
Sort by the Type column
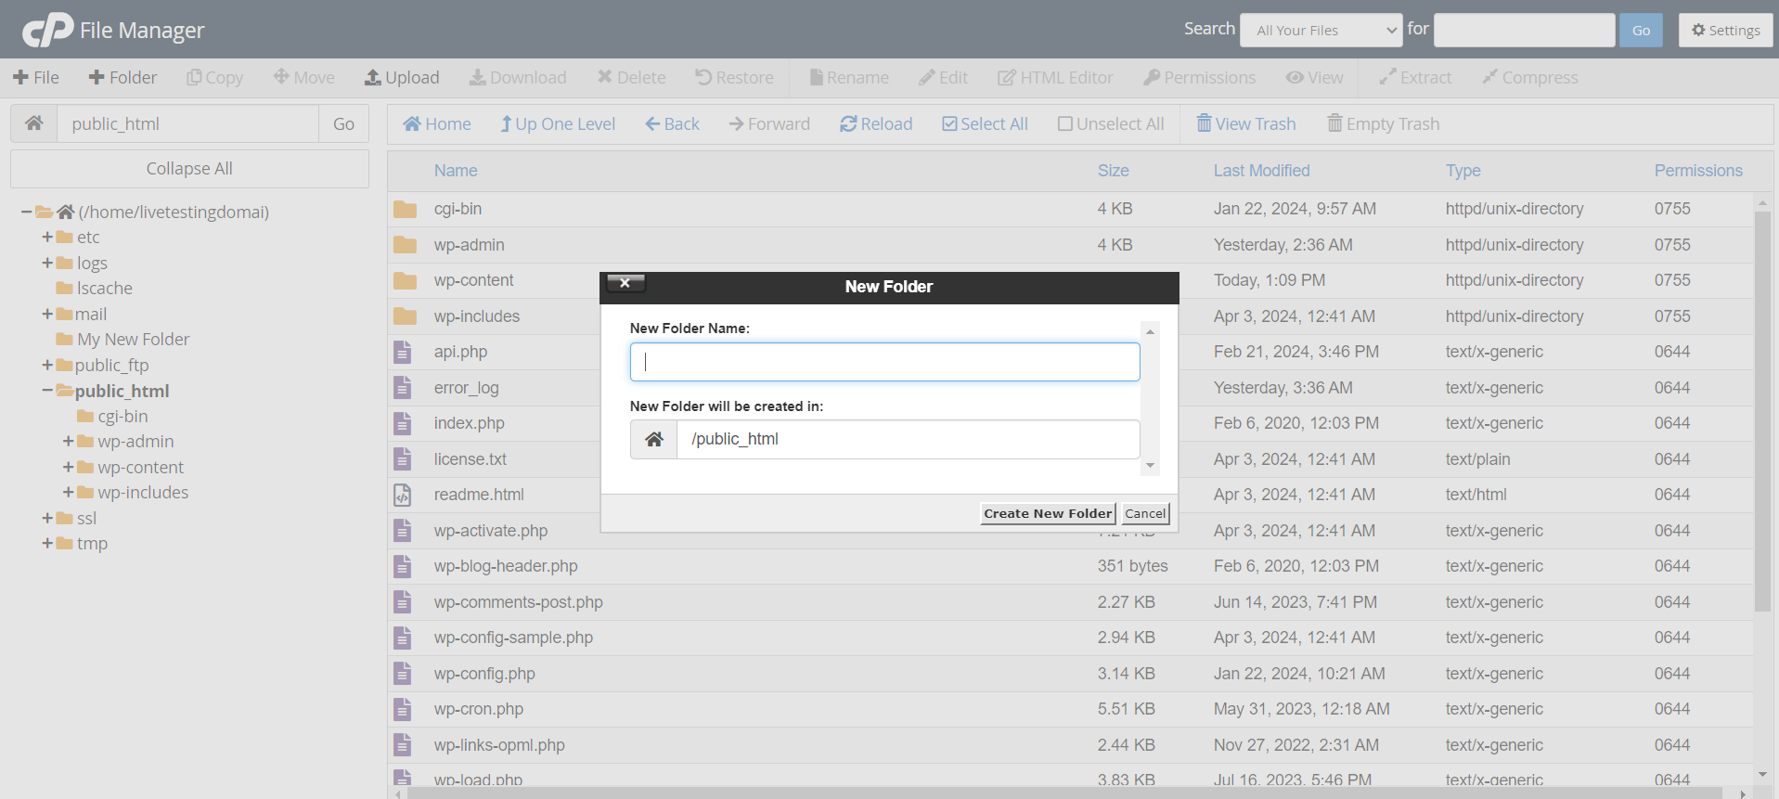[1463, 171]
